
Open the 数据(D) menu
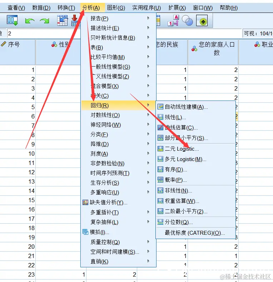41,8
